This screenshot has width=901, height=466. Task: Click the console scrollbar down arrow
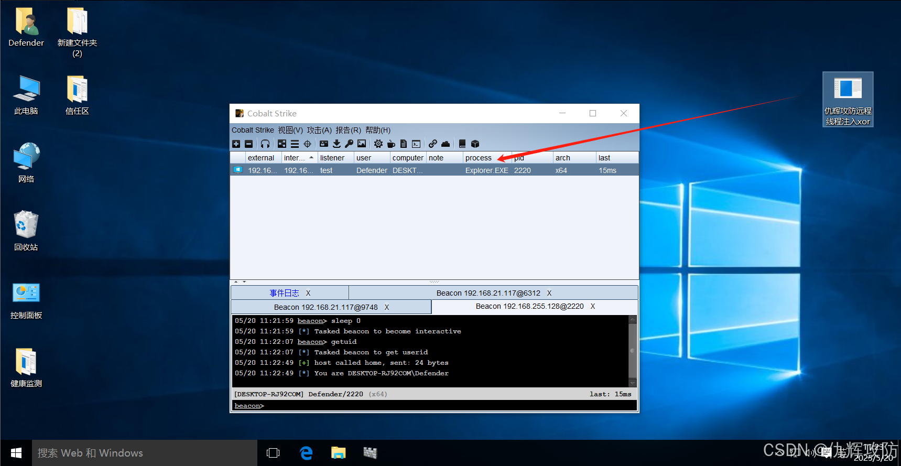(632, 383)
